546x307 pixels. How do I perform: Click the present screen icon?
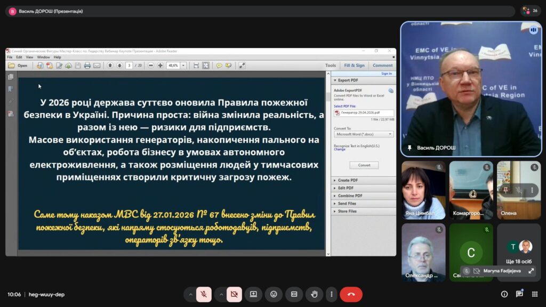click(x=253, y=294)
